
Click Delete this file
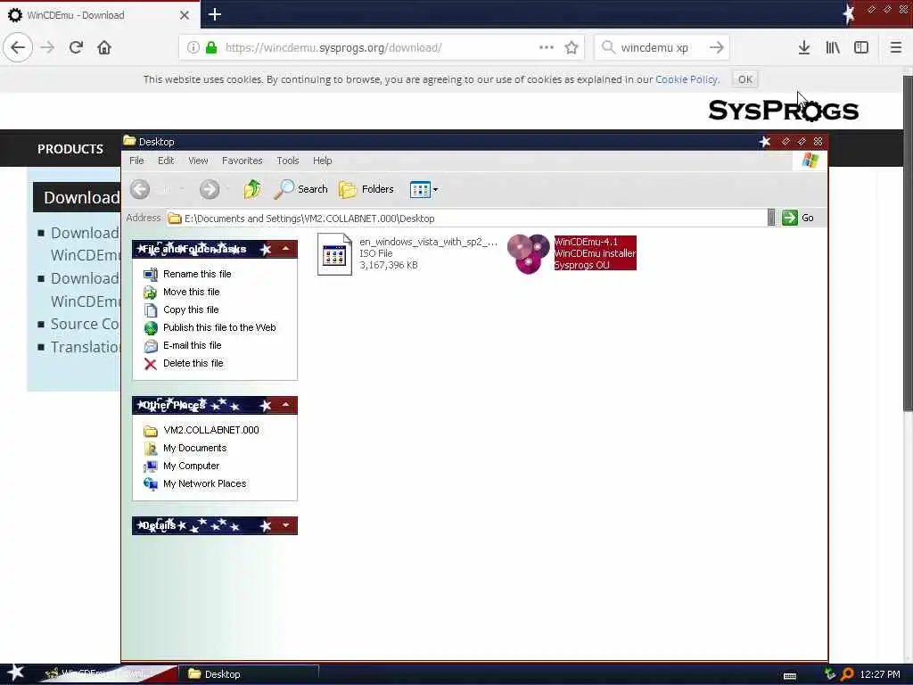coord(193,364)
